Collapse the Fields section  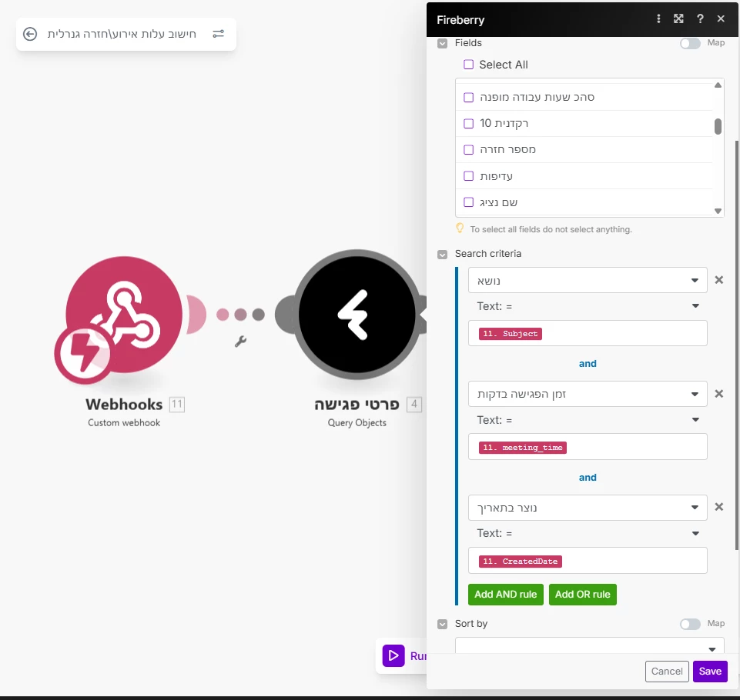click(442, 43)
